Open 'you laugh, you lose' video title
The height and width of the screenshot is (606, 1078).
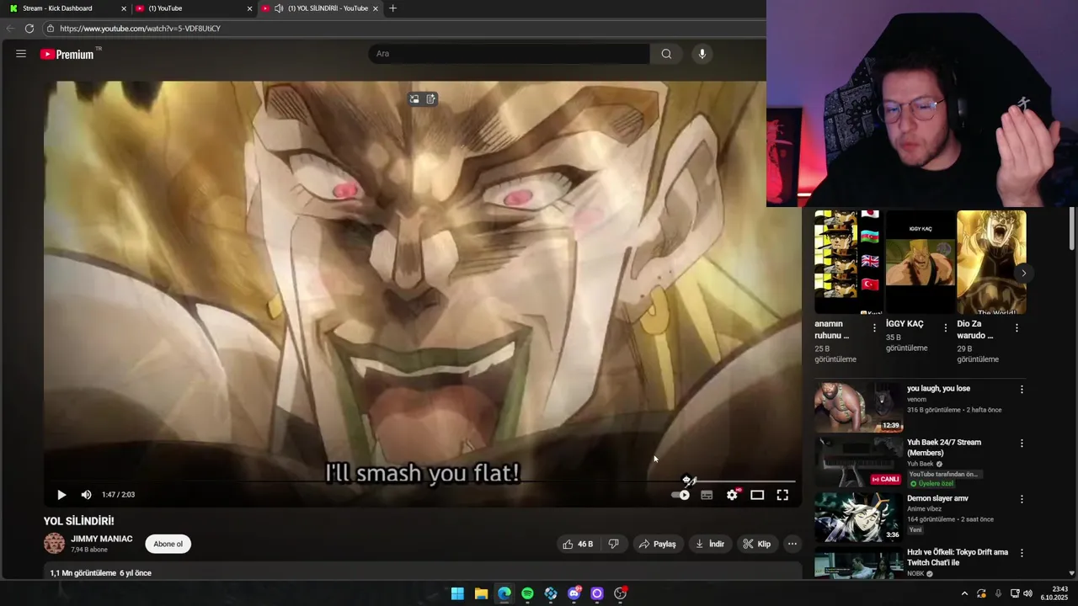pyautogui.click(x=938, y=389)
